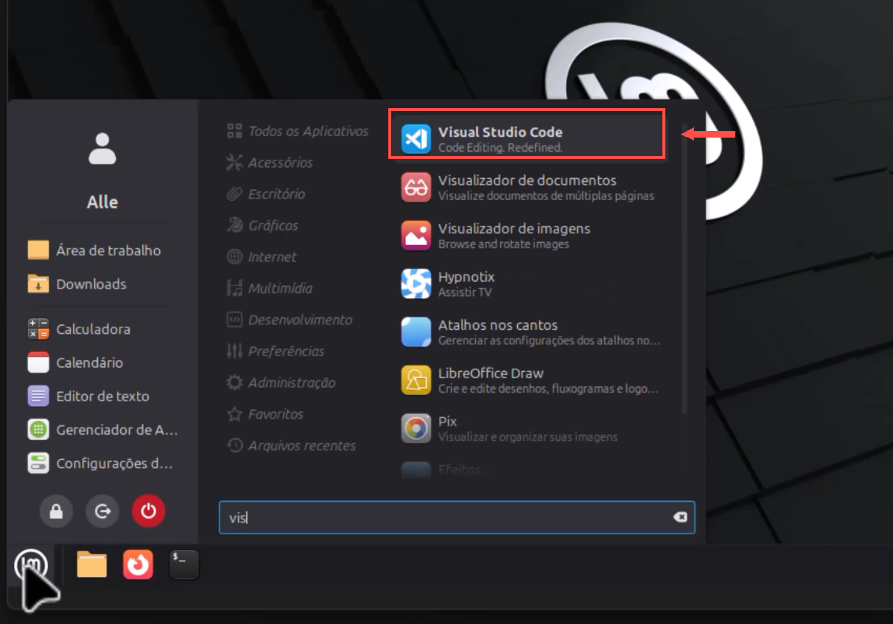Launch LibreOffice Draw
The height and width of the screenshot is (624, 893).
point(528,380)
